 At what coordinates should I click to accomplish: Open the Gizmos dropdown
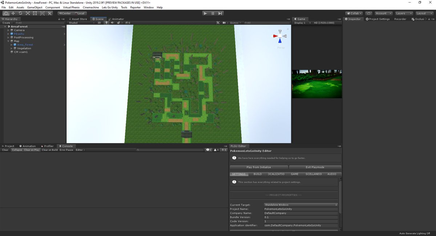(x=235, y=23)
